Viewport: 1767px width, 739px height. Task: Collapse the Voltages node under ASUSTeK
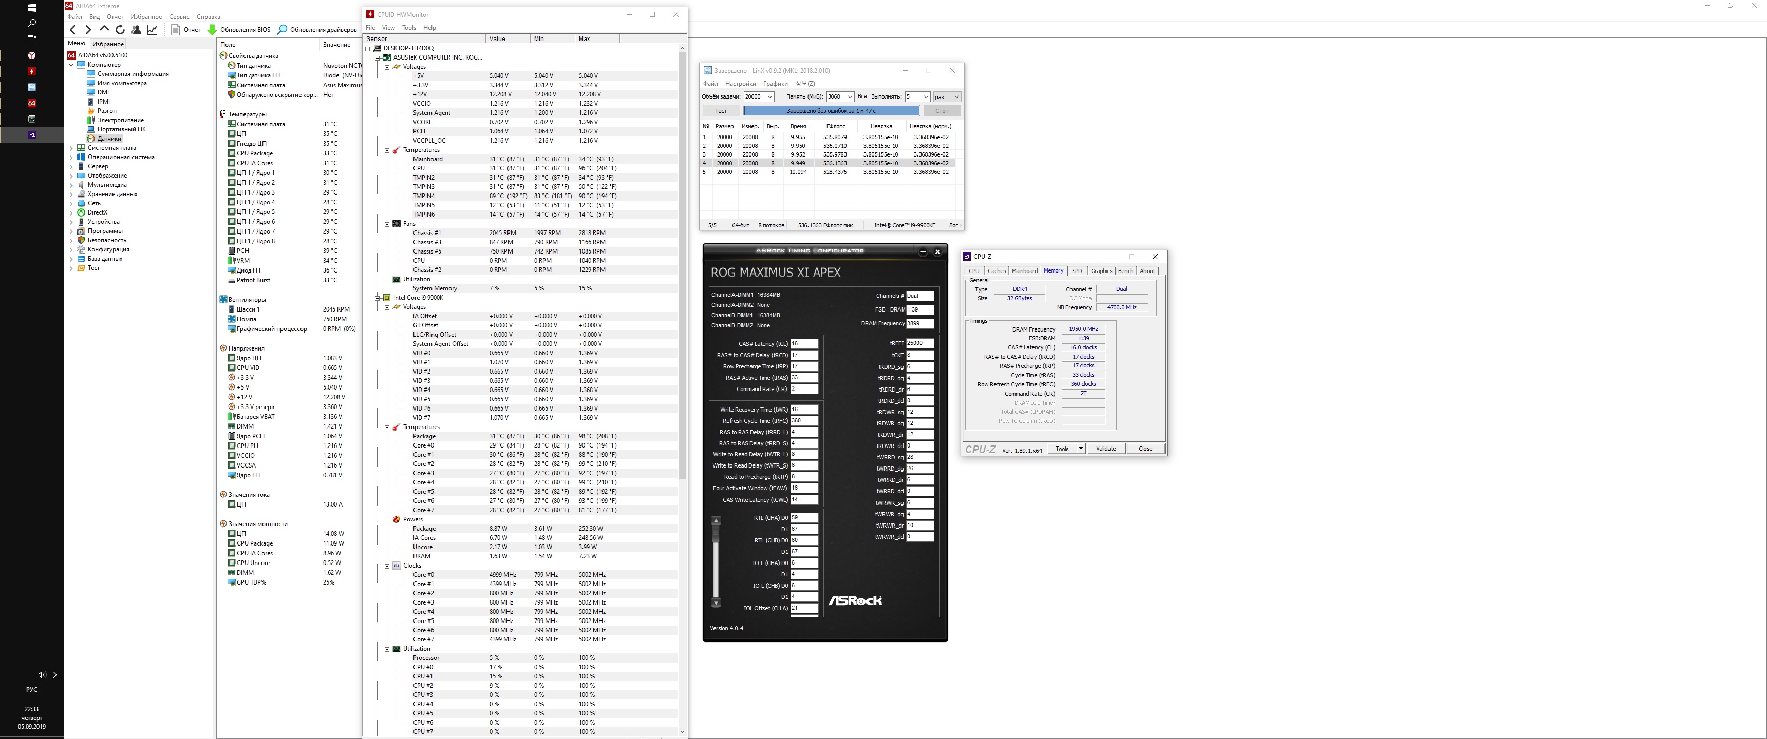(x=387, y=67)
